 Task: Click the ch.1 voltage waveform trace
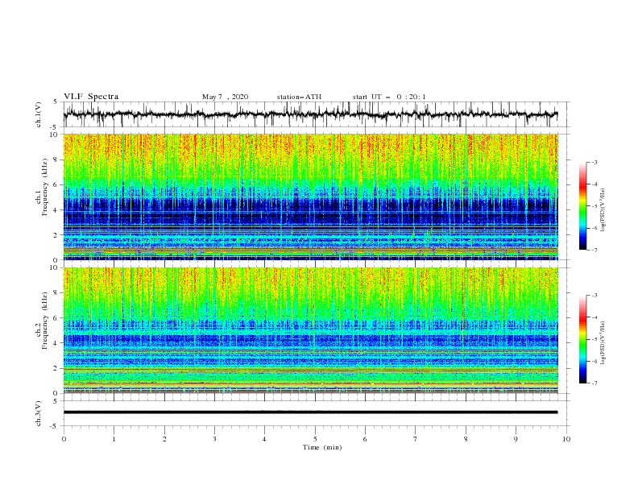(x=310, y=114)
